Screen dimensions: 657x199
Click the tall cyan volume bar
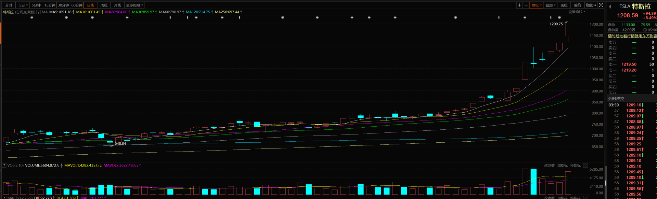pos(533,182)
